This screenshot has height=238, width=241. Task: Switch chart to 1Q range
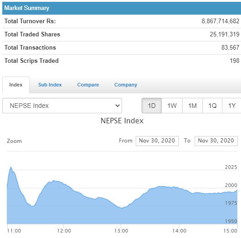[x=212, y=106]
